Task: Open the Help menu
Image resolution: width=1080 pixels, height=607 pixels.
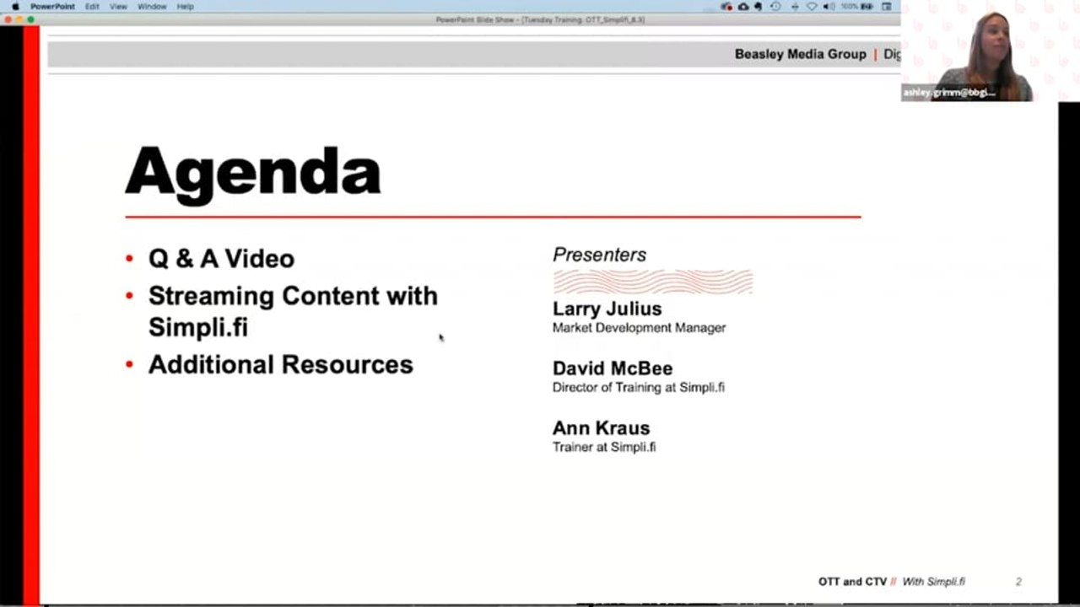Action: (x=185, y=6)
